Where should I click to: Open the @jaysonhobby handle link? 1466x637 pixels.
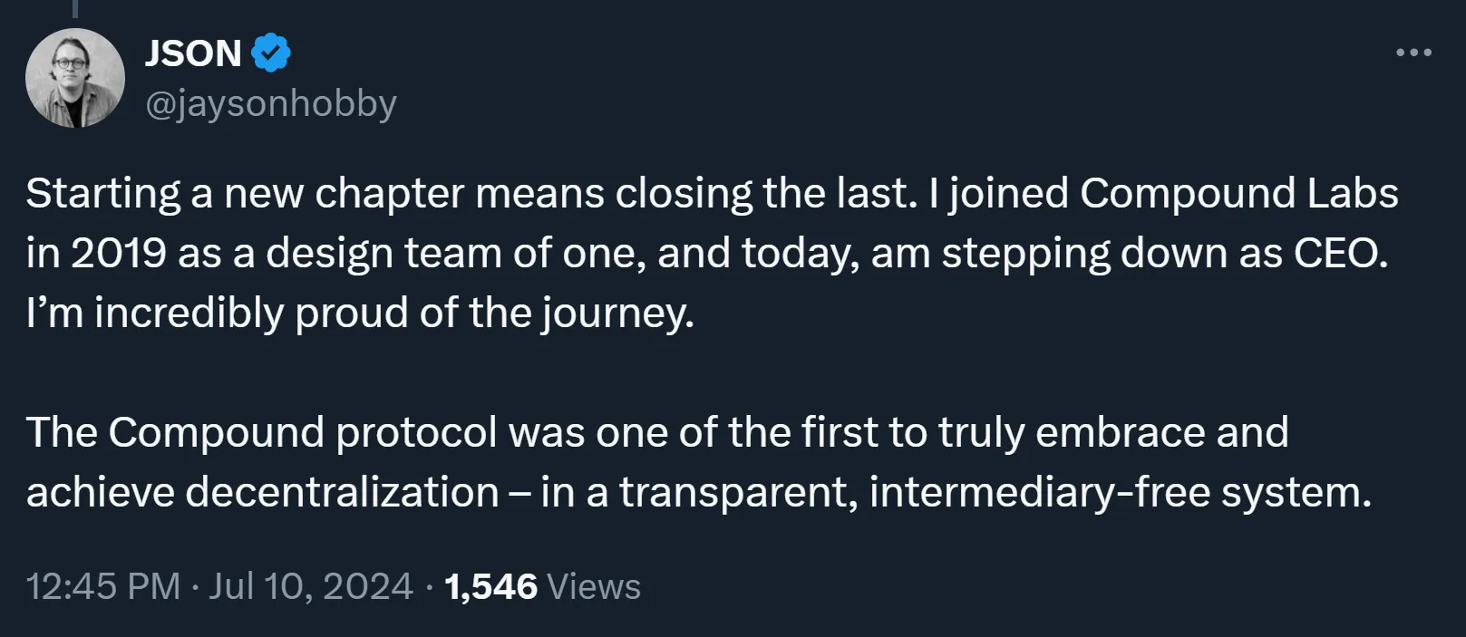tap(271, 104)
